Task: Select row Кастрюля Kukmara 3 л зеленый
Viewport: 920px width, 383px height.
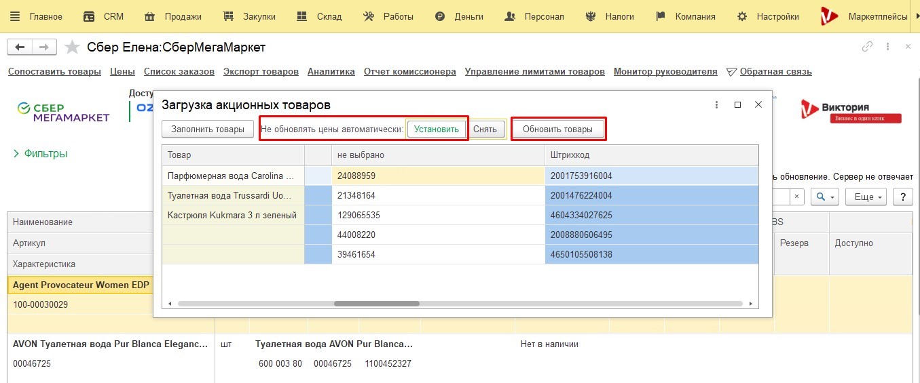Action: [233, 216]
